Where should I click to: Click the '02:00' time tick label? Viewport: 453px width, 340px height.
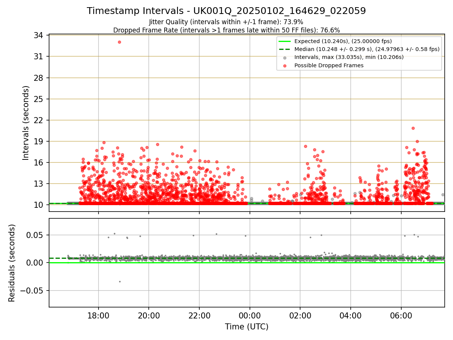coord(300,315)
